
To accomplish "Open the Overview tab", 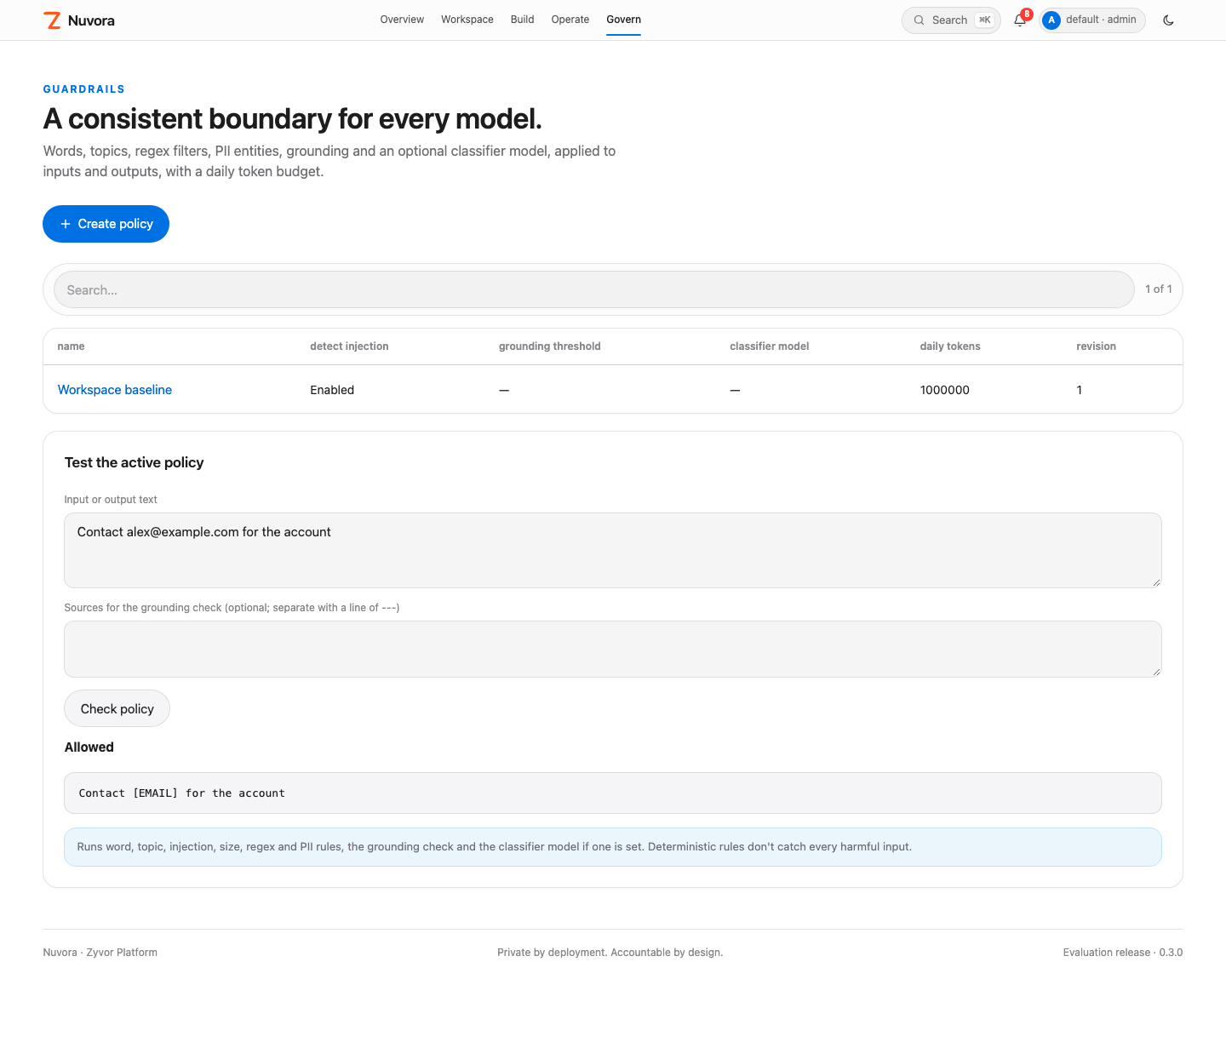I will pyautogui.click(x=402, y=20).
